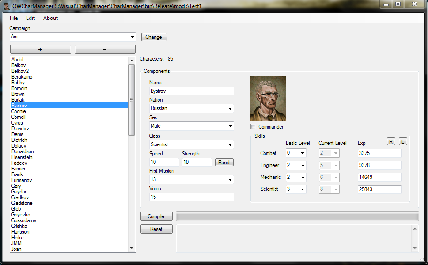Expand Mechanic Basic Level dropdown
The height and width of the screenshot is (265, 428).
(303, 178)
